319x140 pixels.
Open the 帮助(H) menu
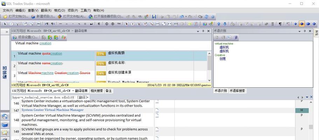[x=99, y=10]
